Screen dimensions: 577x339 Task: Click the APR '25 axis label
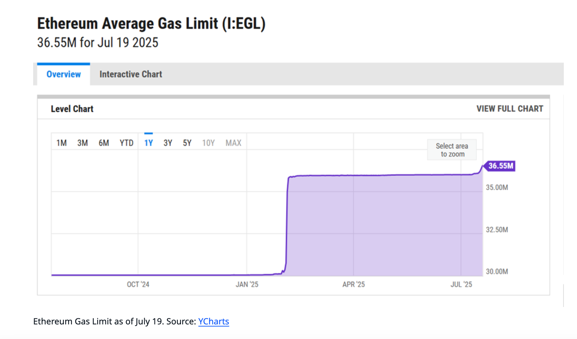[x=353, y=285]
